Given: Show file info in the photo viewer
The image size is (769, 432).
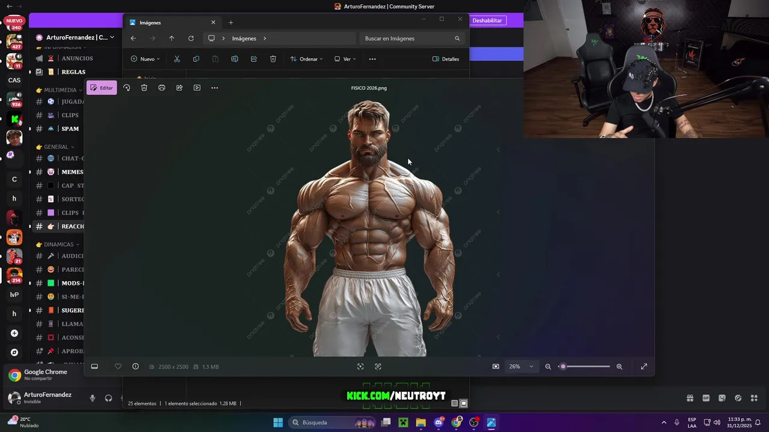Looking at the screenshot, I should [135, 367].
